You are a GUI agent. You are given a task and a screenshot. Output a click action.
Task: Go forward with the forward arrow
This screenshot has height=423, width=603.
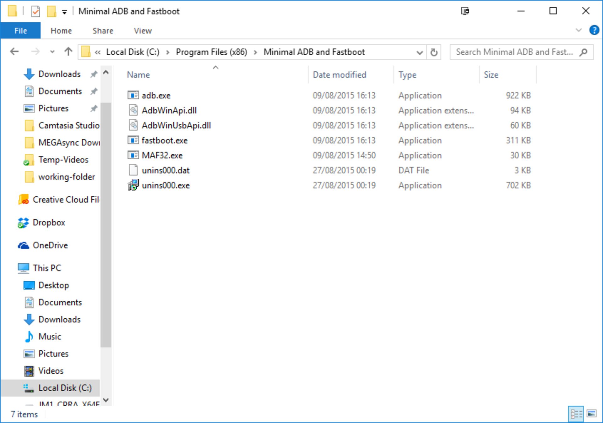(35, 52)
